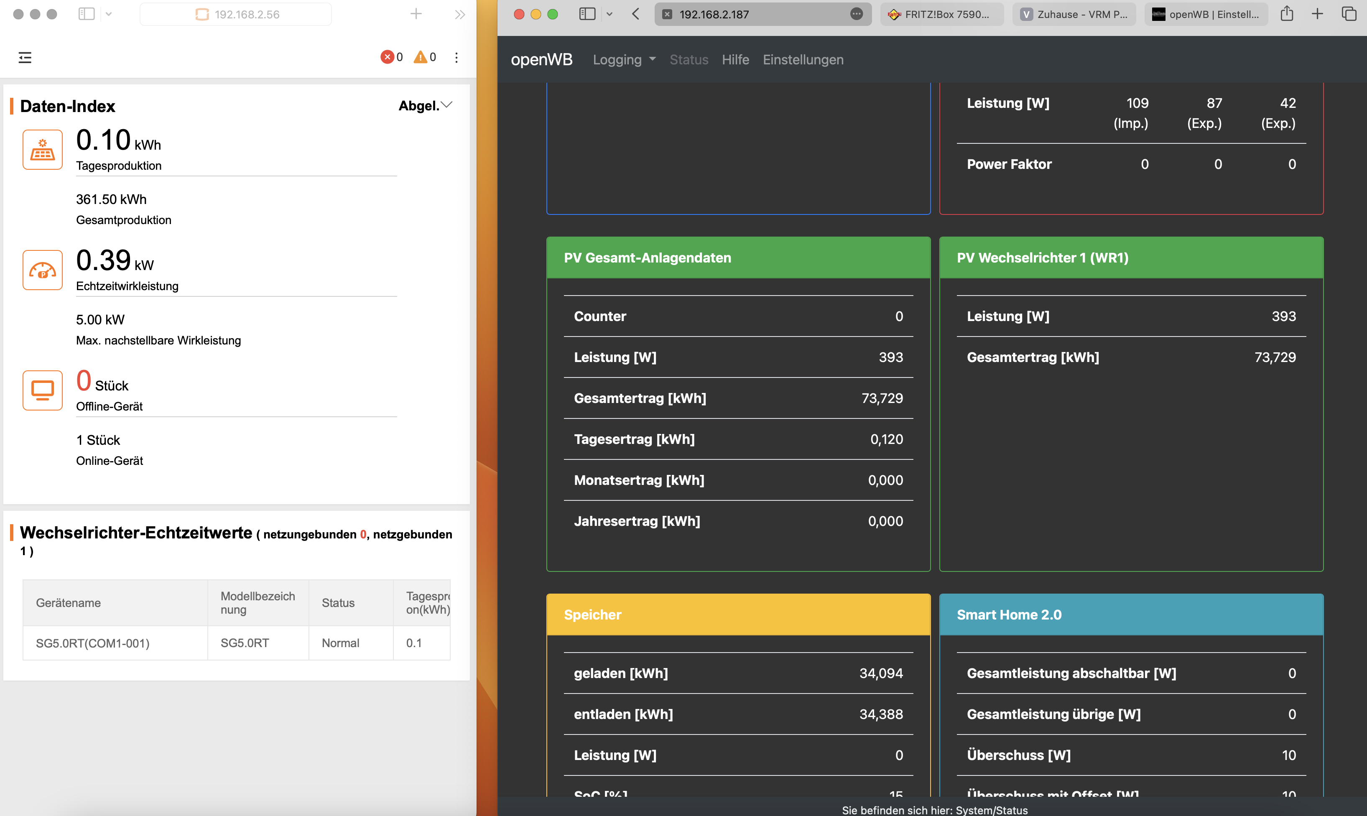Open the Hilfe link in navbar

pyautogui.click(x=735, y=59)
